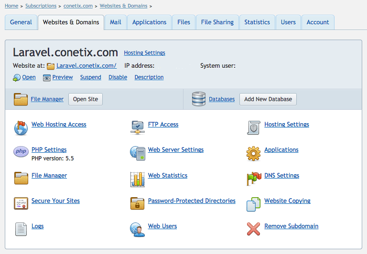
Task: Click the Hosting Settings shield scroll icon
Action: point(253,127)
